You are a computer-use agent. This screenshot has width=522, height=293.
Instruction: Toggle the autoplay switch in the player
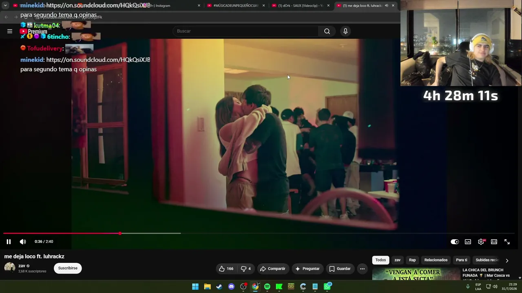(455, 242)
